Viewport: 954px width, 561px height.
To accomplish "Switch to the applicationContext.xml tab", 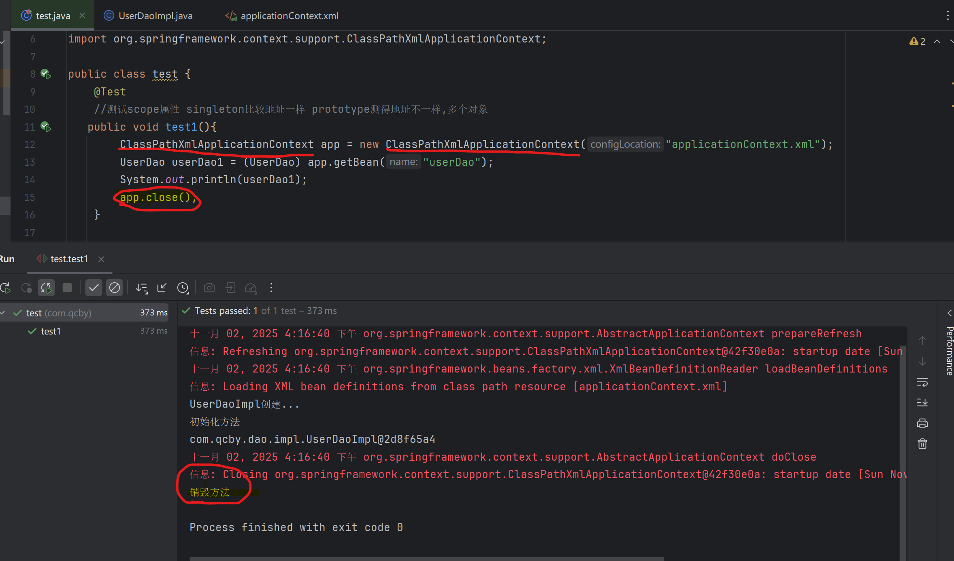I will 289,16.
